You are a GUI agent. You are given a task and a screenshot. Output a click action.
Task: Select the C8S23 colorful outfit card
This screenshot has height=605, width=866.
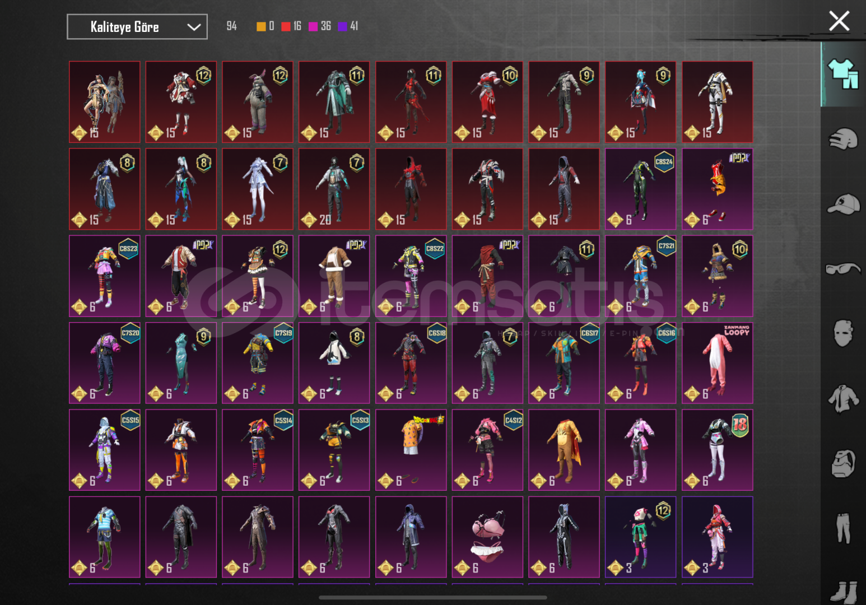click(x=105, y=276)
